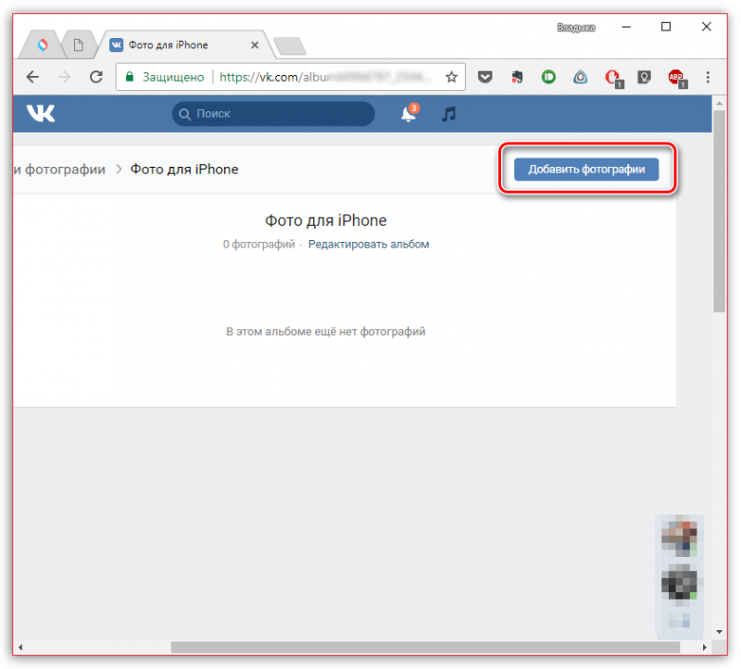Viewport: 741px width, 669px height.
Task: Open VK music note icon
Action: (x=449, y=113)
